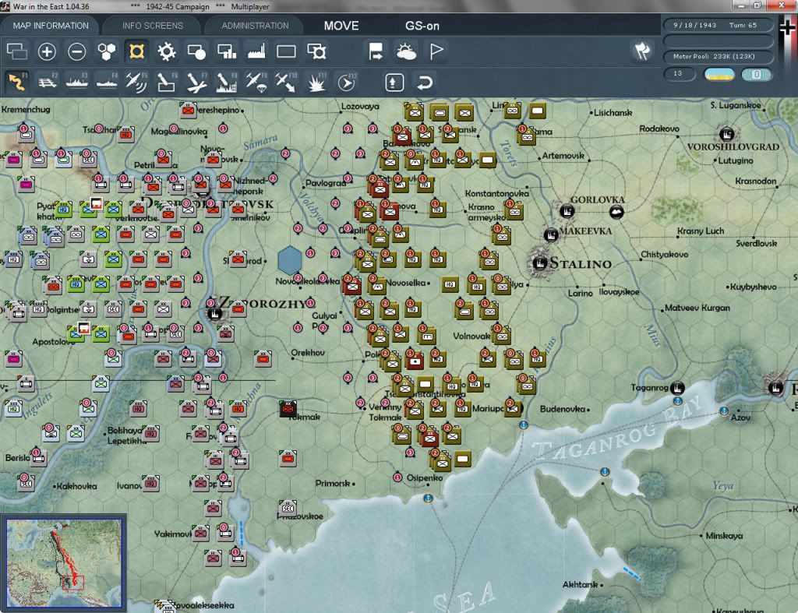Viewport: 798px width, 613px height.
Task: Click the port icon below Osipenko
Action: (429, 499)
